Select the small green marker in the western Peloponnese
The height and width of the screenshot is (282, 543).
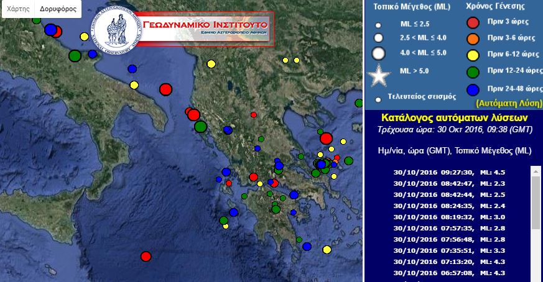pos(244,196)
